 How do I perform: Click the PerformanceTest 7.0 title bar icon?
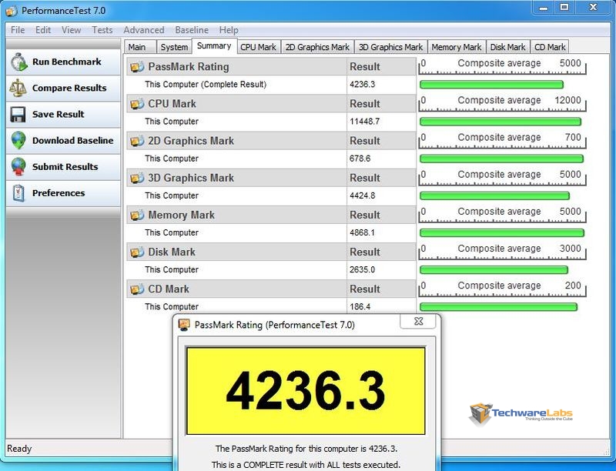(x=12, y=11)
